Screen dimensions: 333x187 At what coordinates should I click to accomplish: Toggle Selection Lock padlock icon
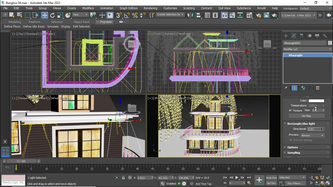(x=123, y=178)
